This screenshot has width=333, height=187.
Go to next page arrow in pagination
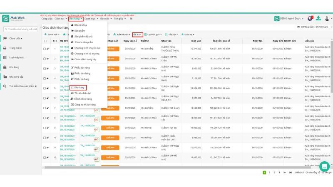point(285,172)
